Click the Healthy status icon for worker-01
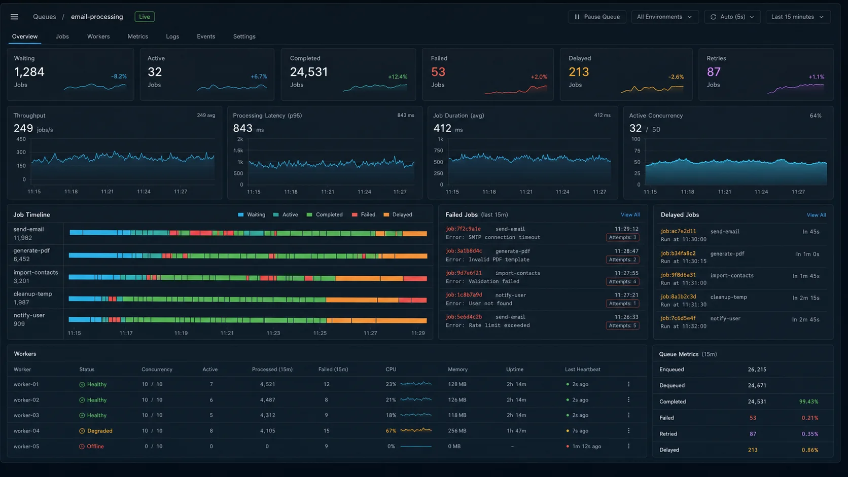 [x=82, y=385]
